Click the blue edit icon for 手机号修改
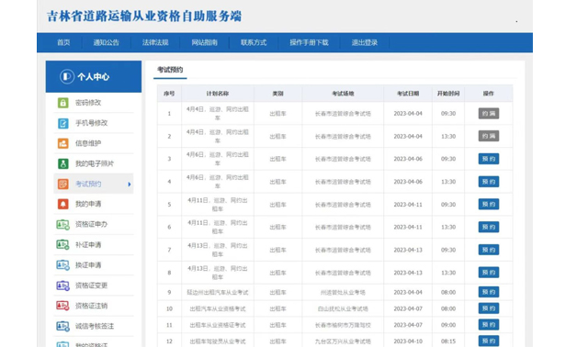566x347 pixels. (62, 123)
